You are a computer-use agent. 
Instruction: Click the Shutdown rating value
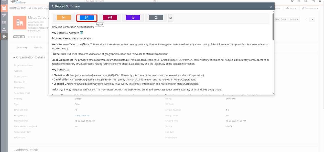(231, 99)
